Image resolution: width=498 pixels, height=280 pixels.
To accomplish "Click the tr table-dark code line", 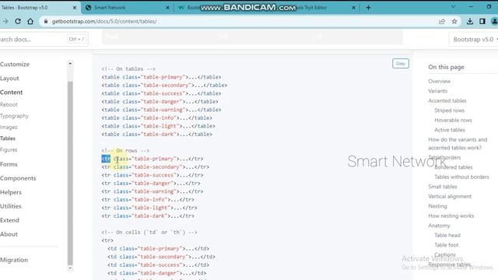I will (x=148, y=216).
